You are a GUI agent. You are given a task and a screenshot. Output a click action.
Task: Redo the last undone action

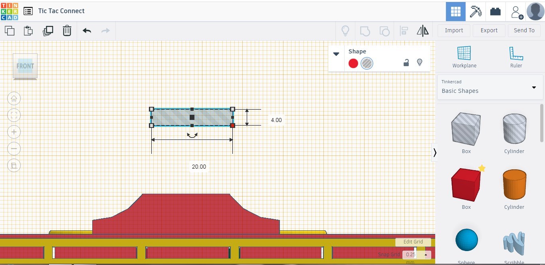coord(105,31)
